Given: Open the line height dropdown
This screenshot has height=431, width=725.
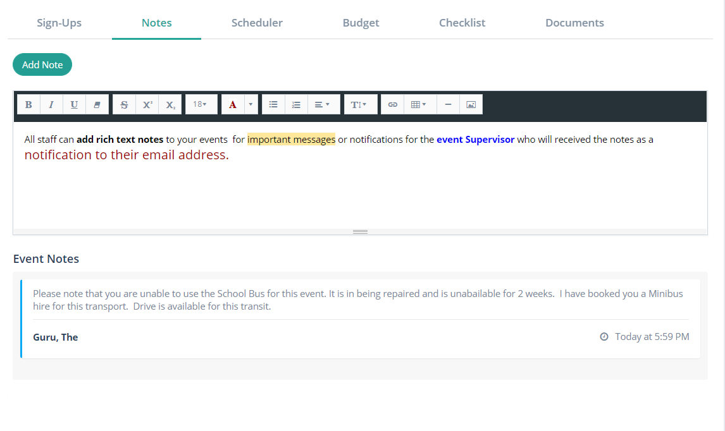Looking at the screenshot, I should click(x=360, y=104).
